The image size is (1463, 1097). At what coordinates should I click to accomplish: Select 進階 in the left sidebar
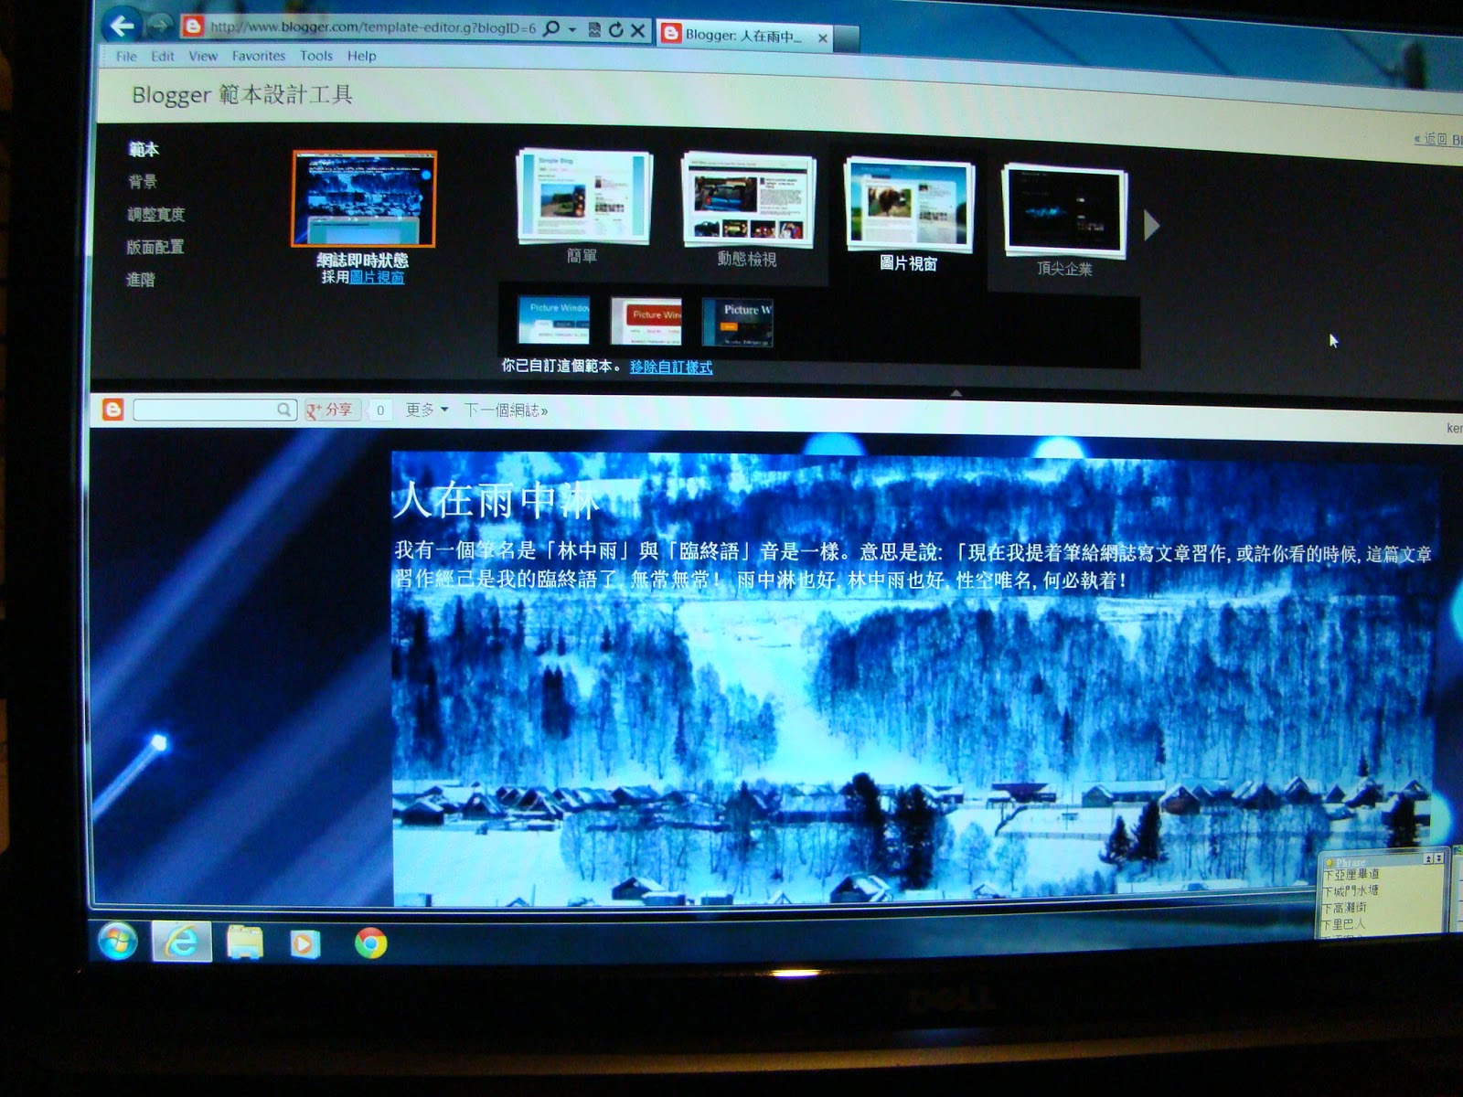coord(140,280)
